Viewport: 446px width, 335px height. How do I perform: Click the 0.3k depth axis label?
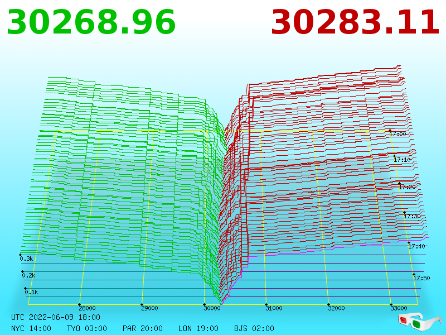click(26, 259)
